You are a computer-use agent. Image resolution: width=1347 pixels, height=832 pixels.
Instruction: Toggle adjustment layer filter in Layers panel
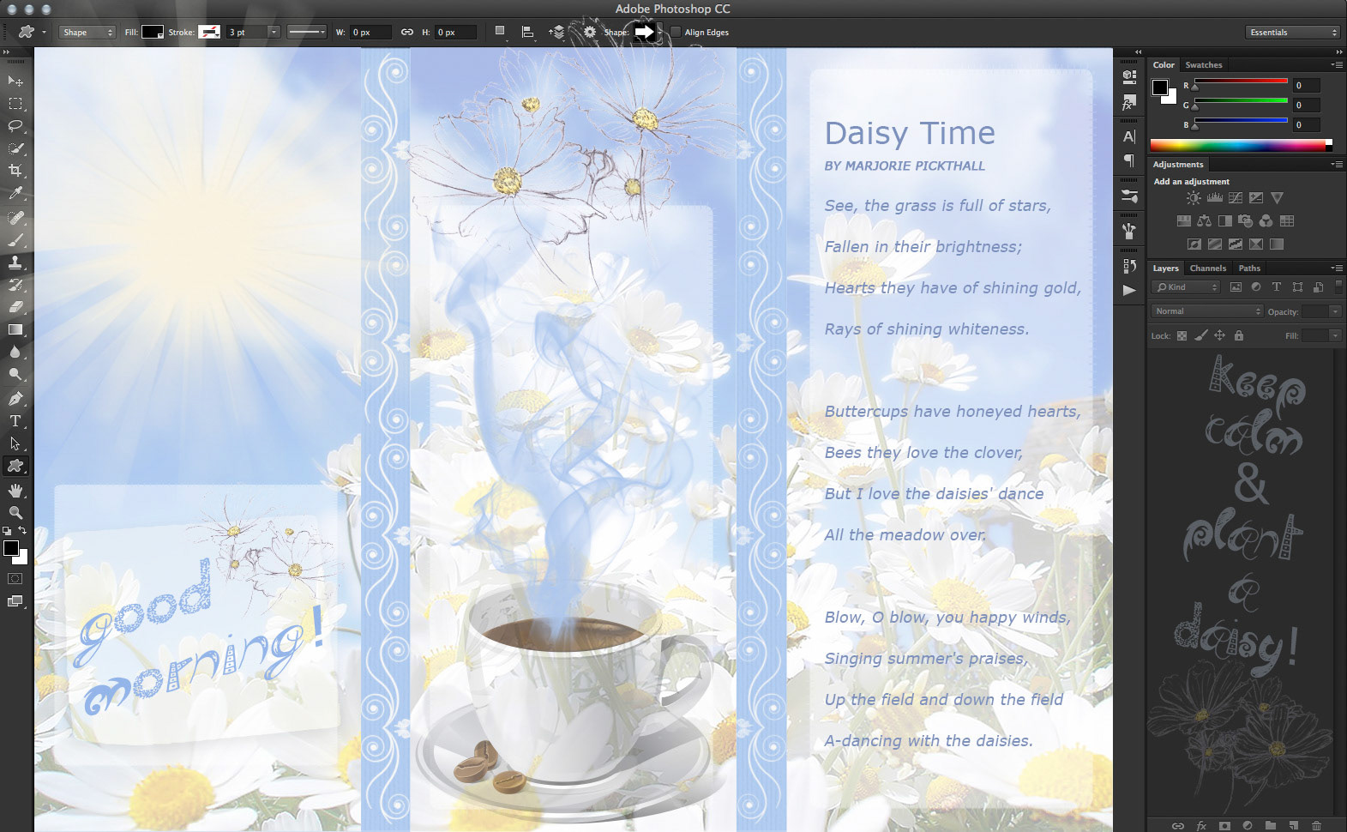[x=1256, y=287]
